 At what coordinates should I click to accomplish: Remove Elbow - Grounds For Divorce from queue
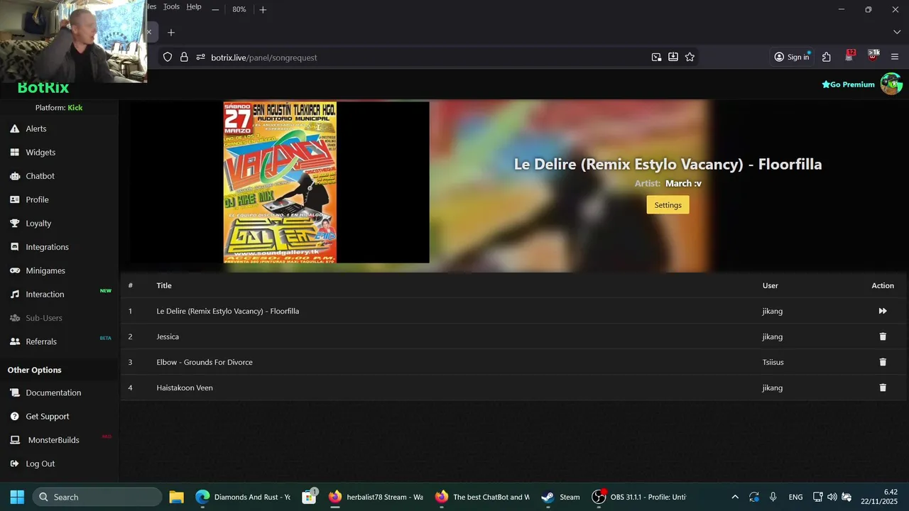(883, 362)
